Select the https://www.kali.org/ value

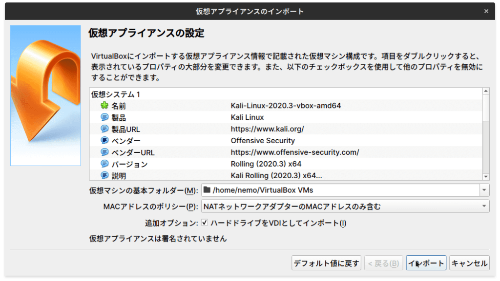(267, 129)
